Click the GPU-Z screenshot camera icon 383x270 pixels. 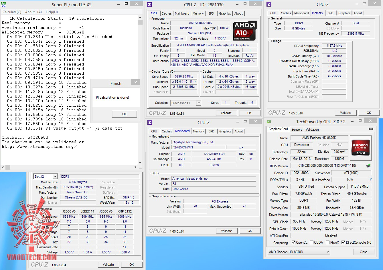click(371, 129)
